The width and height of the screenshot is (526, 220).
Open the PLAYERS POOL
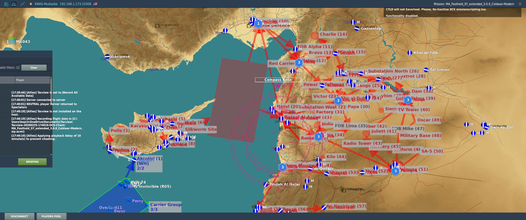click(x=51, y=216)
